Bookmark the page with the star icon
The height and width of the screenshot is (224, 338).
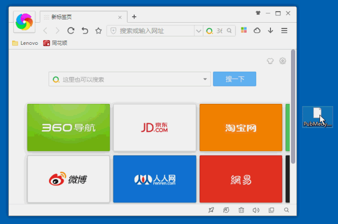point(99,31)
